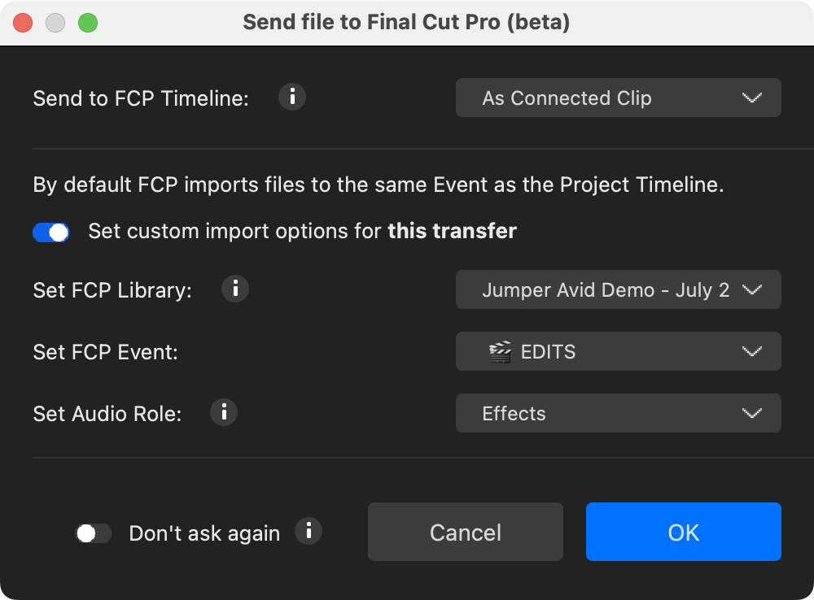The width and height of the screenshot is (814, 600).
Task: Click the chevron on the Effects dropdown
Action: click(x=752, y=414)
